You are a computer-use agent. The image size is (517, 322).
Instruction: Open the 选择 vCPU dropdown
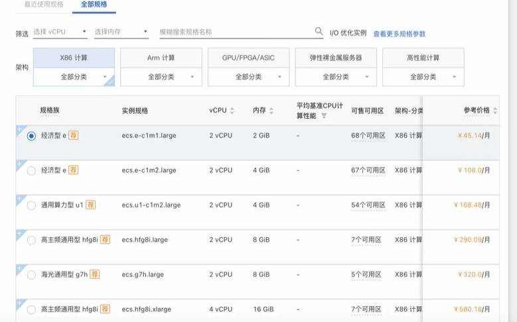[x=60, y=32]
